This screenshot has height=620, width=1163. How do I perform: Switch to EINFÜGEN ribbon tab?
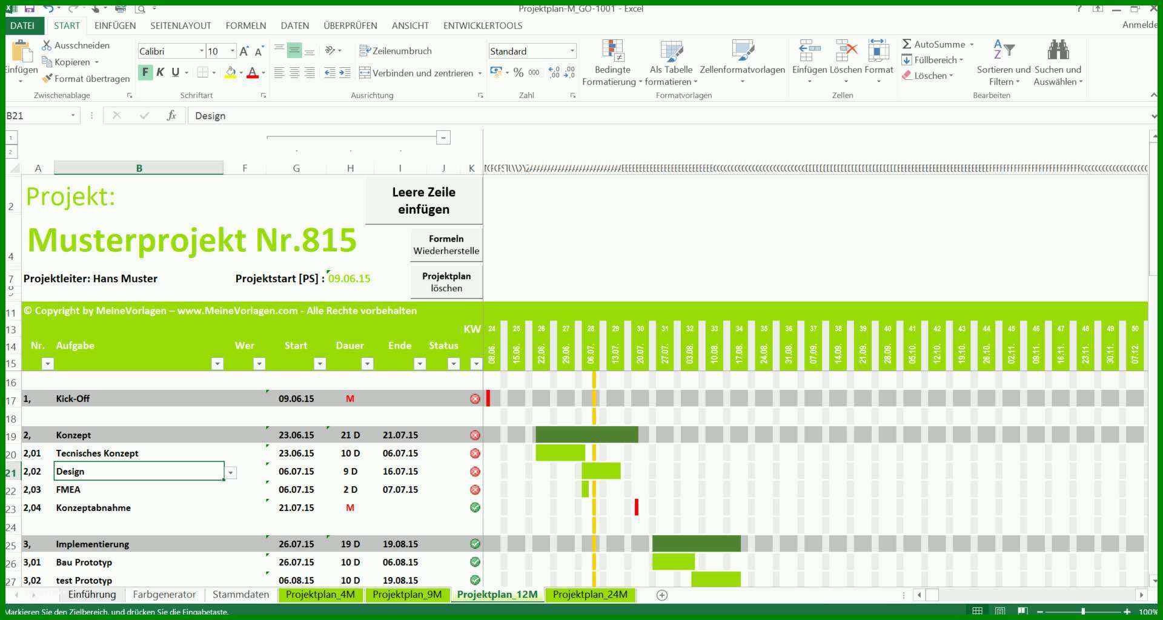[x=115, y=25]
